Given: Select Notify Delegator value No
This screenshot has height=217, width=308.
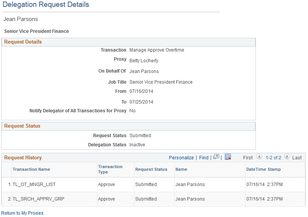Looking at the screenshot, I should pyautogui.click(x=133, y=111).
